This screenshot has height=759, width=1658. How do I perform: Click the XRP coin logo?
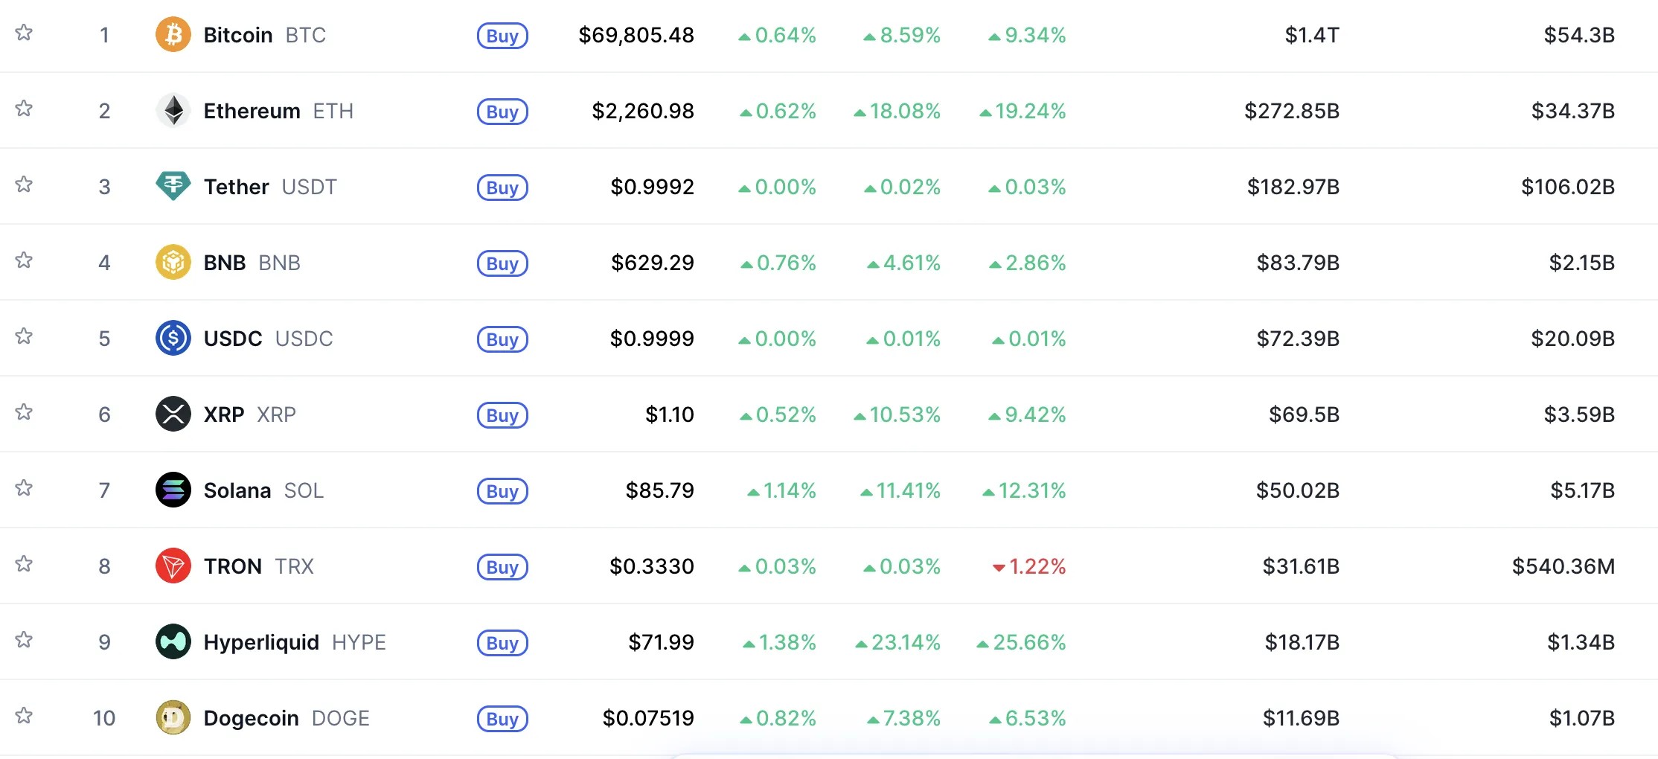[173, 414]
